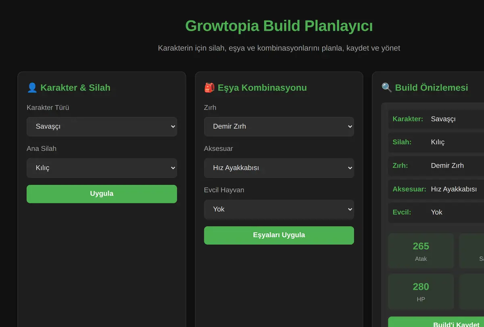
Task: Click the Evcil Hayvan label
Action: [x=224, y=190]
